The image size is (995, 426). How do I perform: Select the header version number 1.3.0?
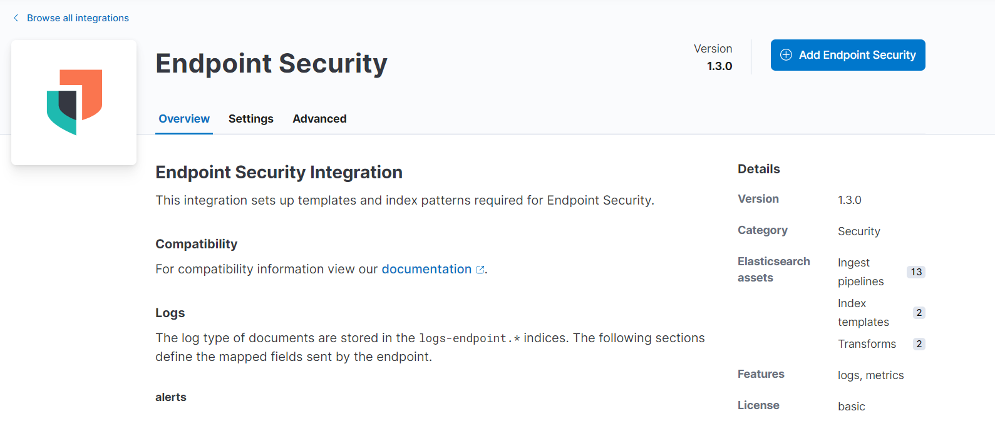(x=719, y=66)
